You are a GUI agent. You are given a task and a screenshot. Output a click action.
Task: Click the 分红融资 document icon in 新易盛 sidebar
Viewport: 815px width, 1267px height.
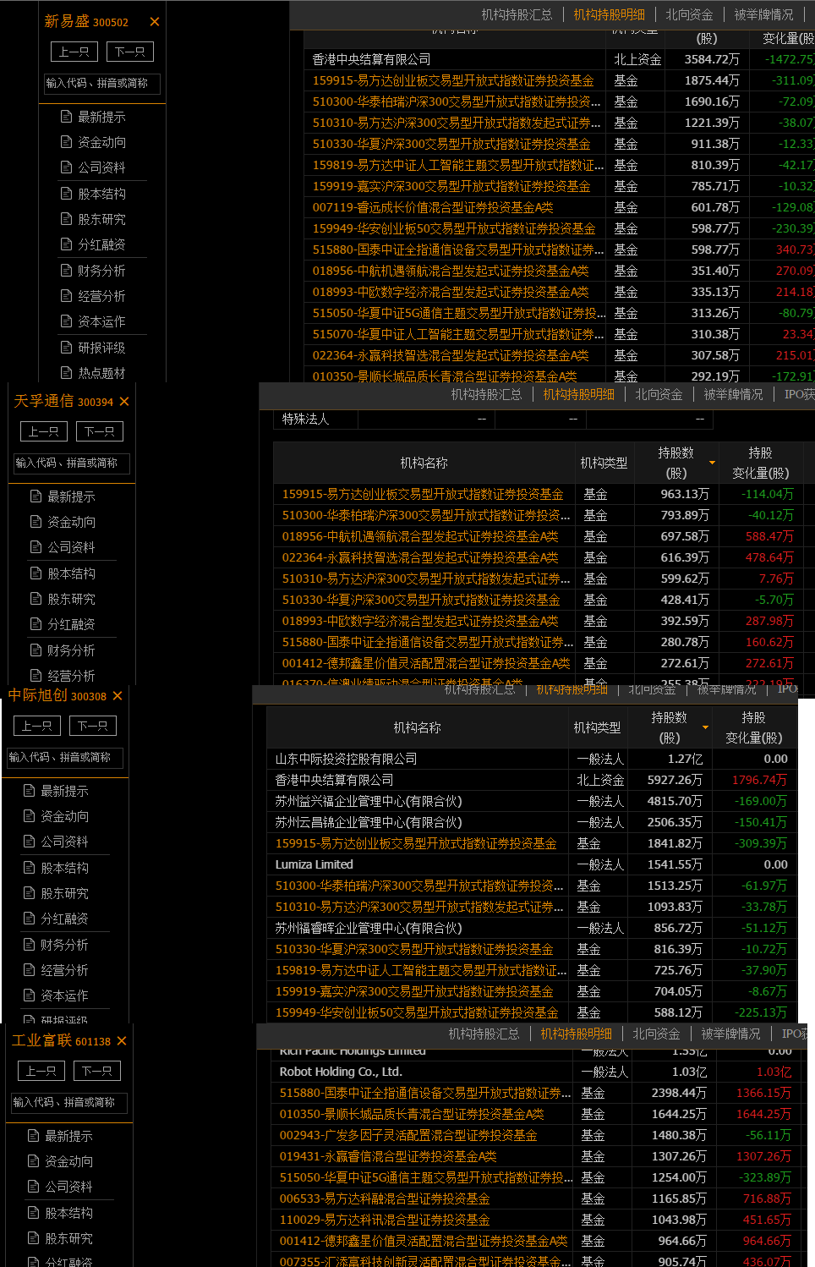[x=67, y=244]
